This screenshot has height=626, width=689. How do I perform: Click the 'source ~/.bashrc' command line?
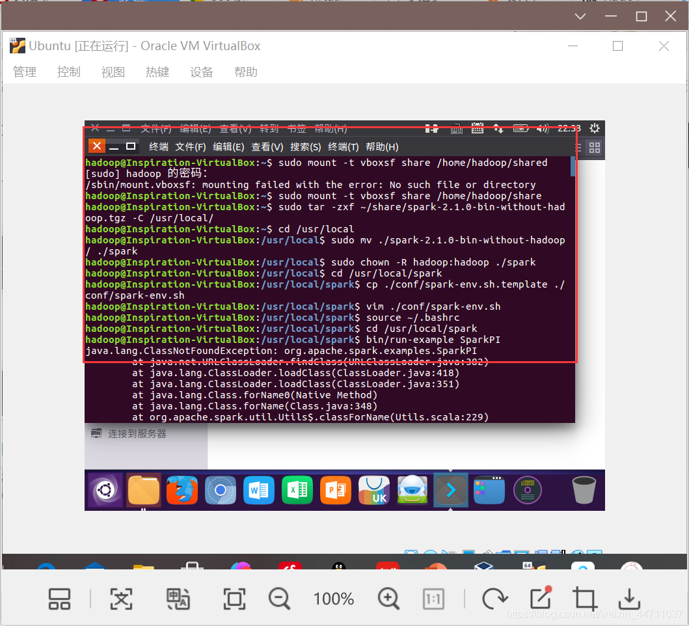pyautogui.click(x=412, y=318)
